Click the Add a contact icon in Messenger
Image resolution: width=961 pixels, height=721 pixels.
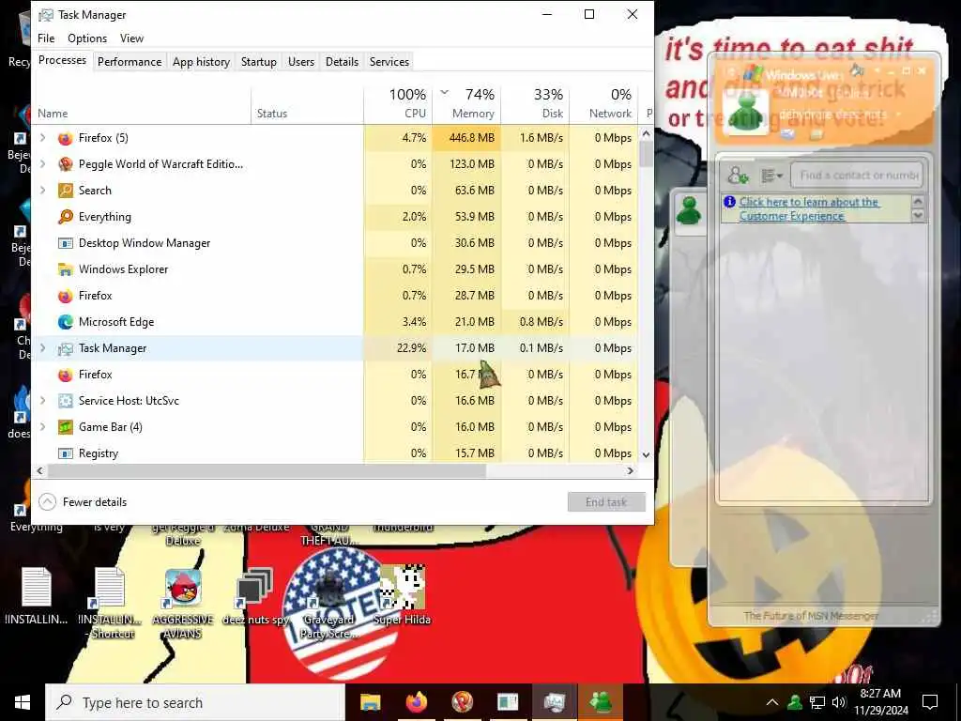[738, 176]
